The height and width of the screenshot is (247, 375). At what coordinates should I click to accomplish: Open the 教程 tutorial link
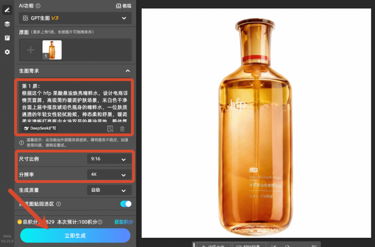pyautogui.click(x=124, y=6)
